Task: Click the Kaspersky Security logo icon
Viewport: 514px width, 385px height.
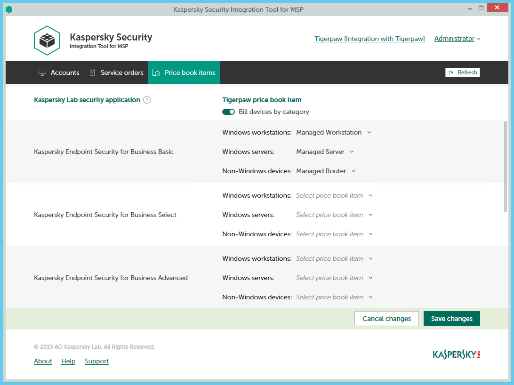Action: [47, 40]
